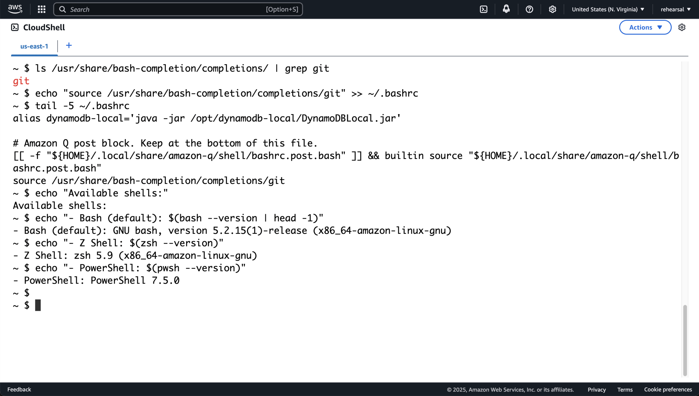Click the CloudShell terminal icon in top bar
Screen dimensions: 699x396
pyautogui.click(x=483, y=9)
